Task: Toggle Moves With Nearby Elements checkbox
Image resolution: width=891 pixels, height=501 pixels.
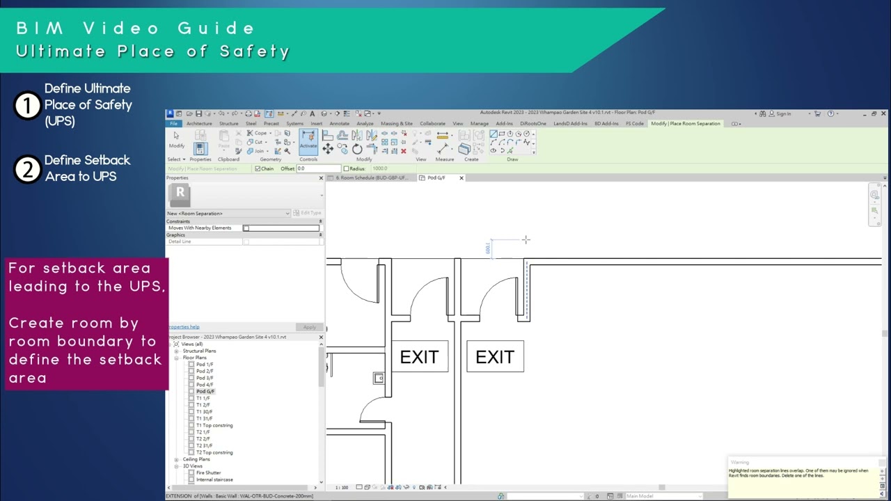Action: click(246, 228)
